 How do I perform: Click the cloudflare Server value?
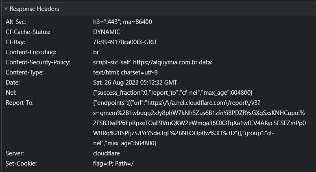pos(107,153)
